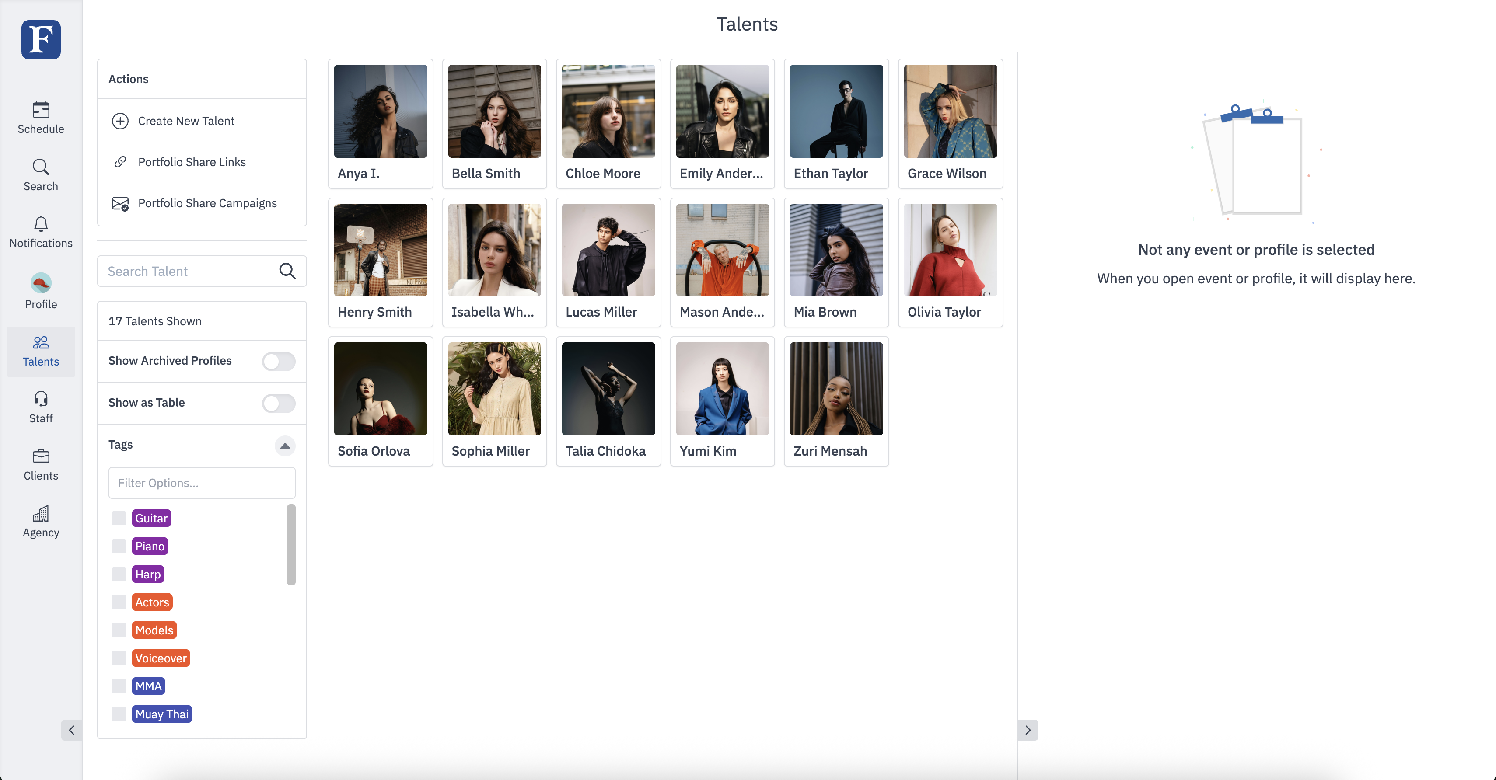The image size is (1496, 780).
Task: Open Mia Brown talent thumbnail
Action: click(x=835, y=250)
